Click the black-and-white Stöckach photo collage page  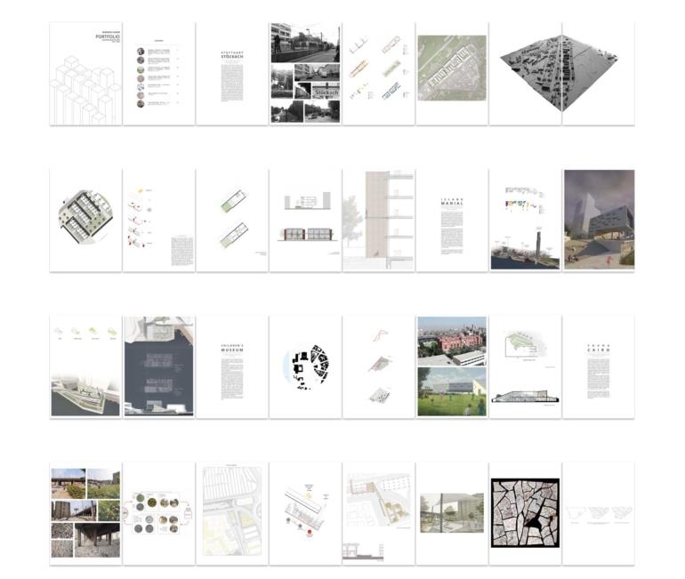(x=305, y=74)
